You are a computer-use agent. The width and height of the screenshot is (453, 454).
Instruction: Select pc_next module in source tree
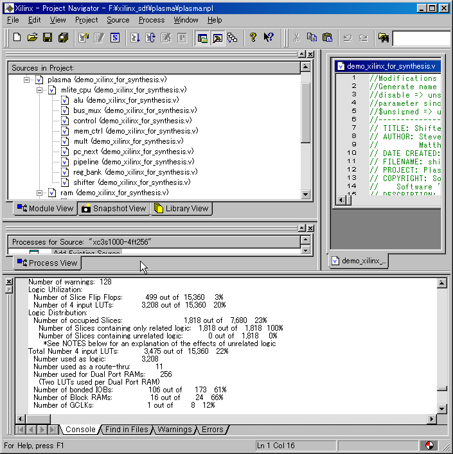[127, 152]
